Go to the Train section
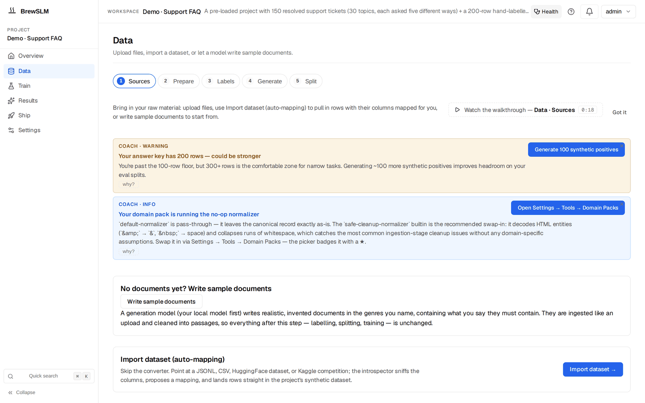This screenshot has height=403, width=645. (49, 86)
